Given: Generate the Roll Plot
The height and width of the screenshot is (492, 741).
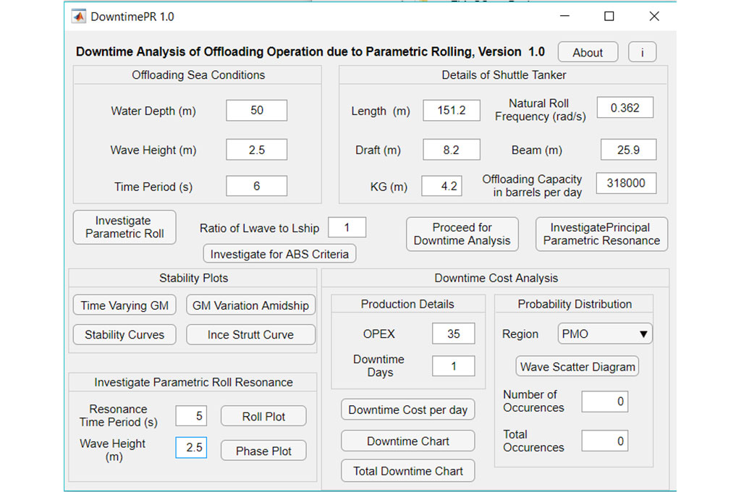Looking at the screenshot, I should pyautogui.click(x=263, y=416).
